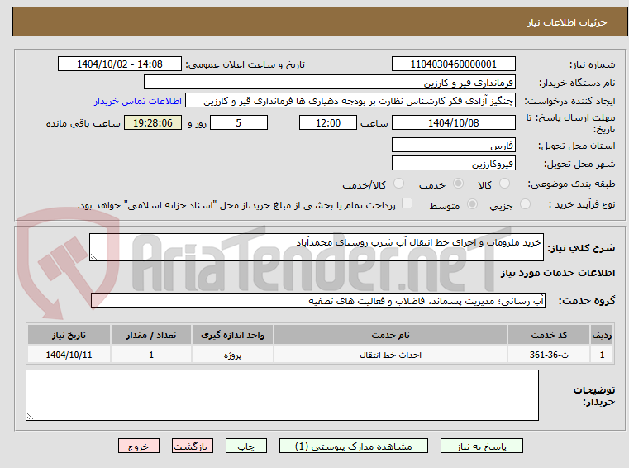Select the متوسط purchase type radio
629x468 pixels.
pos(472,204)
